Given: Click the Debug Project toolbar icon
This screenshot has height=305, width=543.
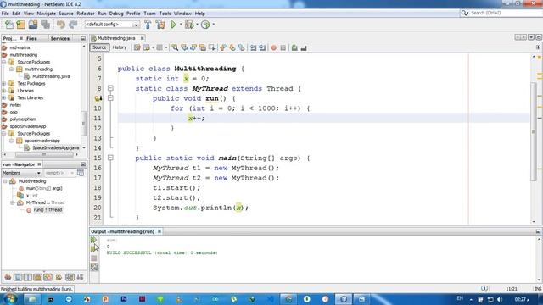Looking at the screenshot, I should 189,25.
